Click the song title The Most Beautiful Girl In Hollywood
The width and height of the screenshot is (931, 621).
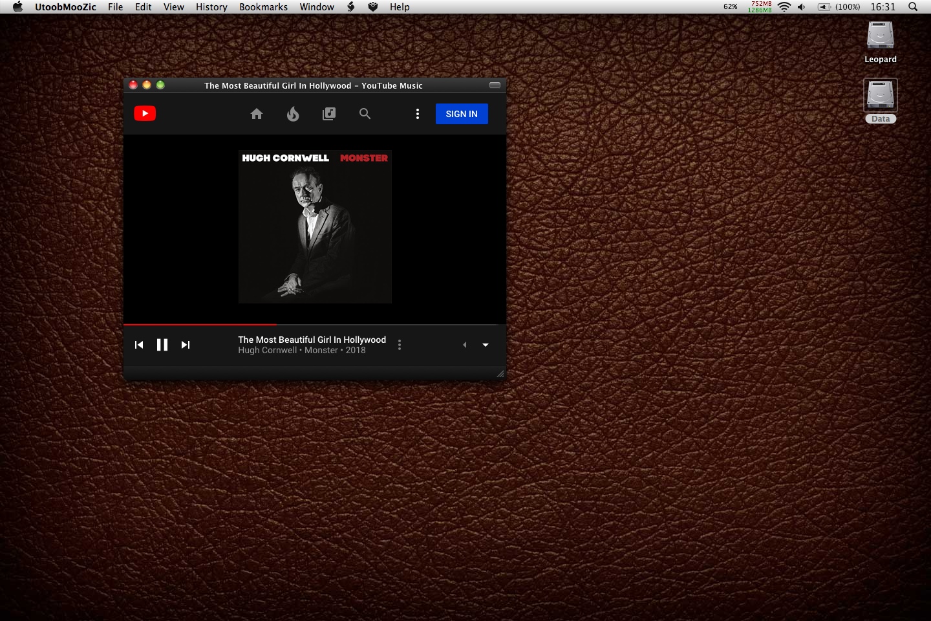[x=312, y=340]
